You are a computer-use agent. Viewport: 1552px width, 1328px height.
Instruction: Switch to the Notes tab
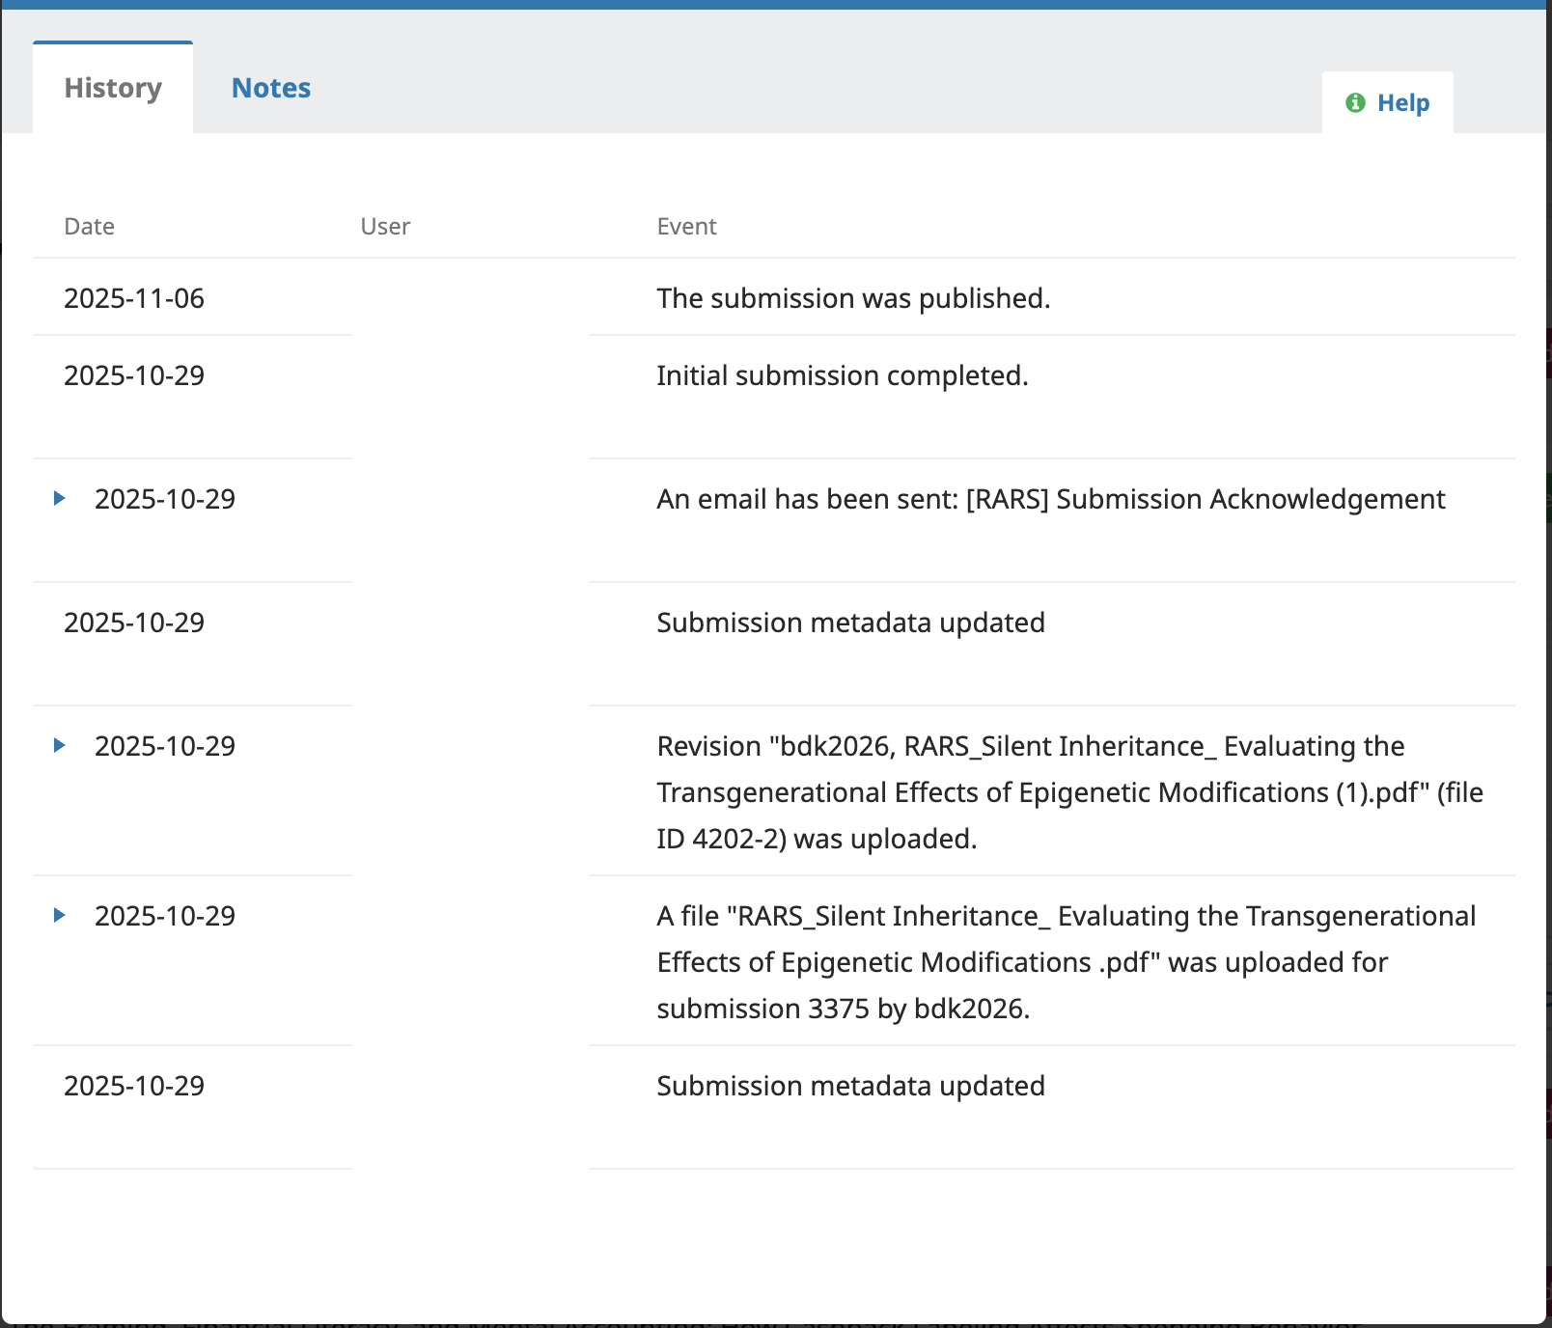[270, 88]
